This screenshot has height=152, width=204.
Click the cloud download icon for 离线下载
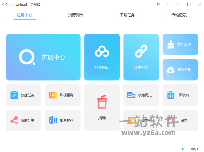coord(171,70)
